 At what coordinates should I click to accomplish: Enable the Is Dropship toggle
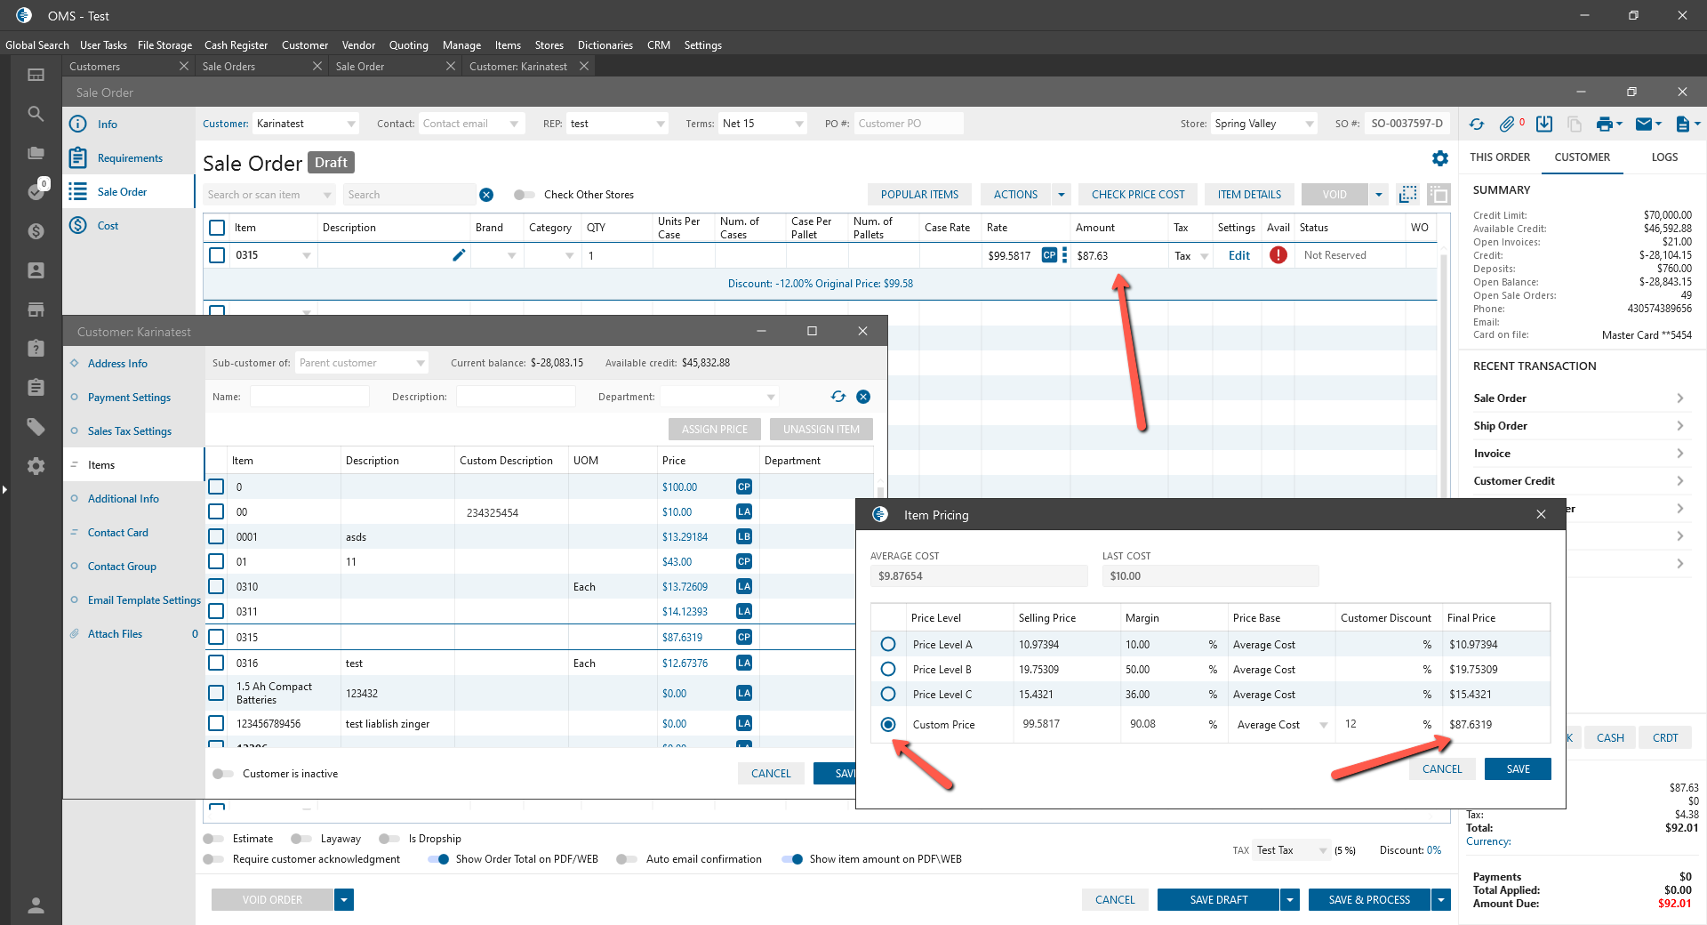[389, 839]
